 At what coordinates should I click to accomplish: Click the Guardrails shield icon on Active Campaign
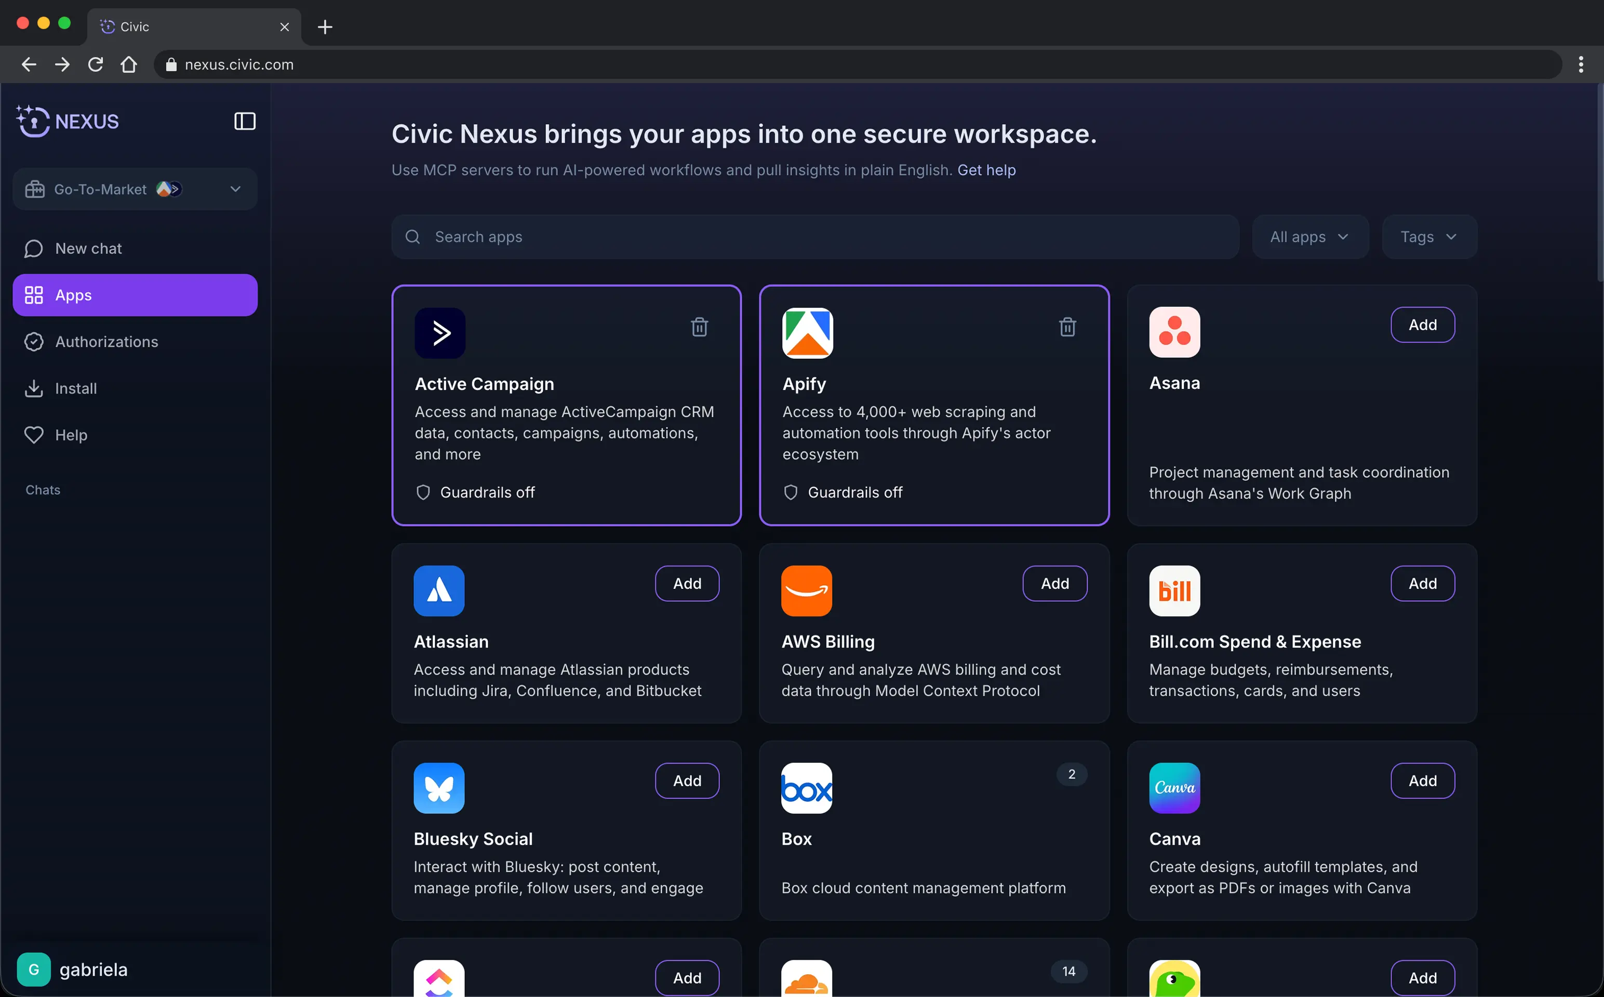coord(423,493)
